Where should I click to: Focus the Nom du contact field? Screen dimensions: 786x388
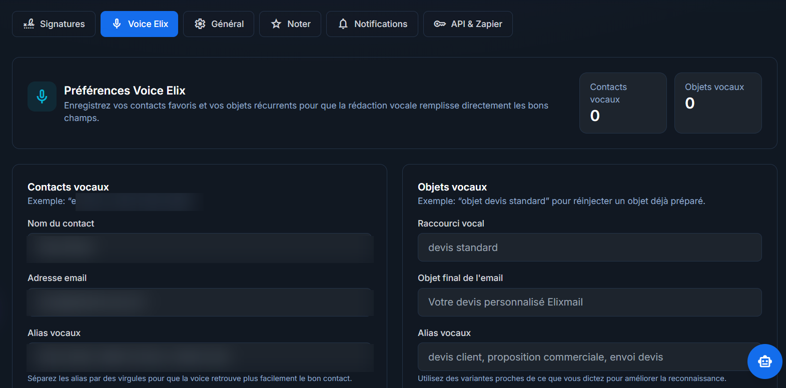click(200, 247)
